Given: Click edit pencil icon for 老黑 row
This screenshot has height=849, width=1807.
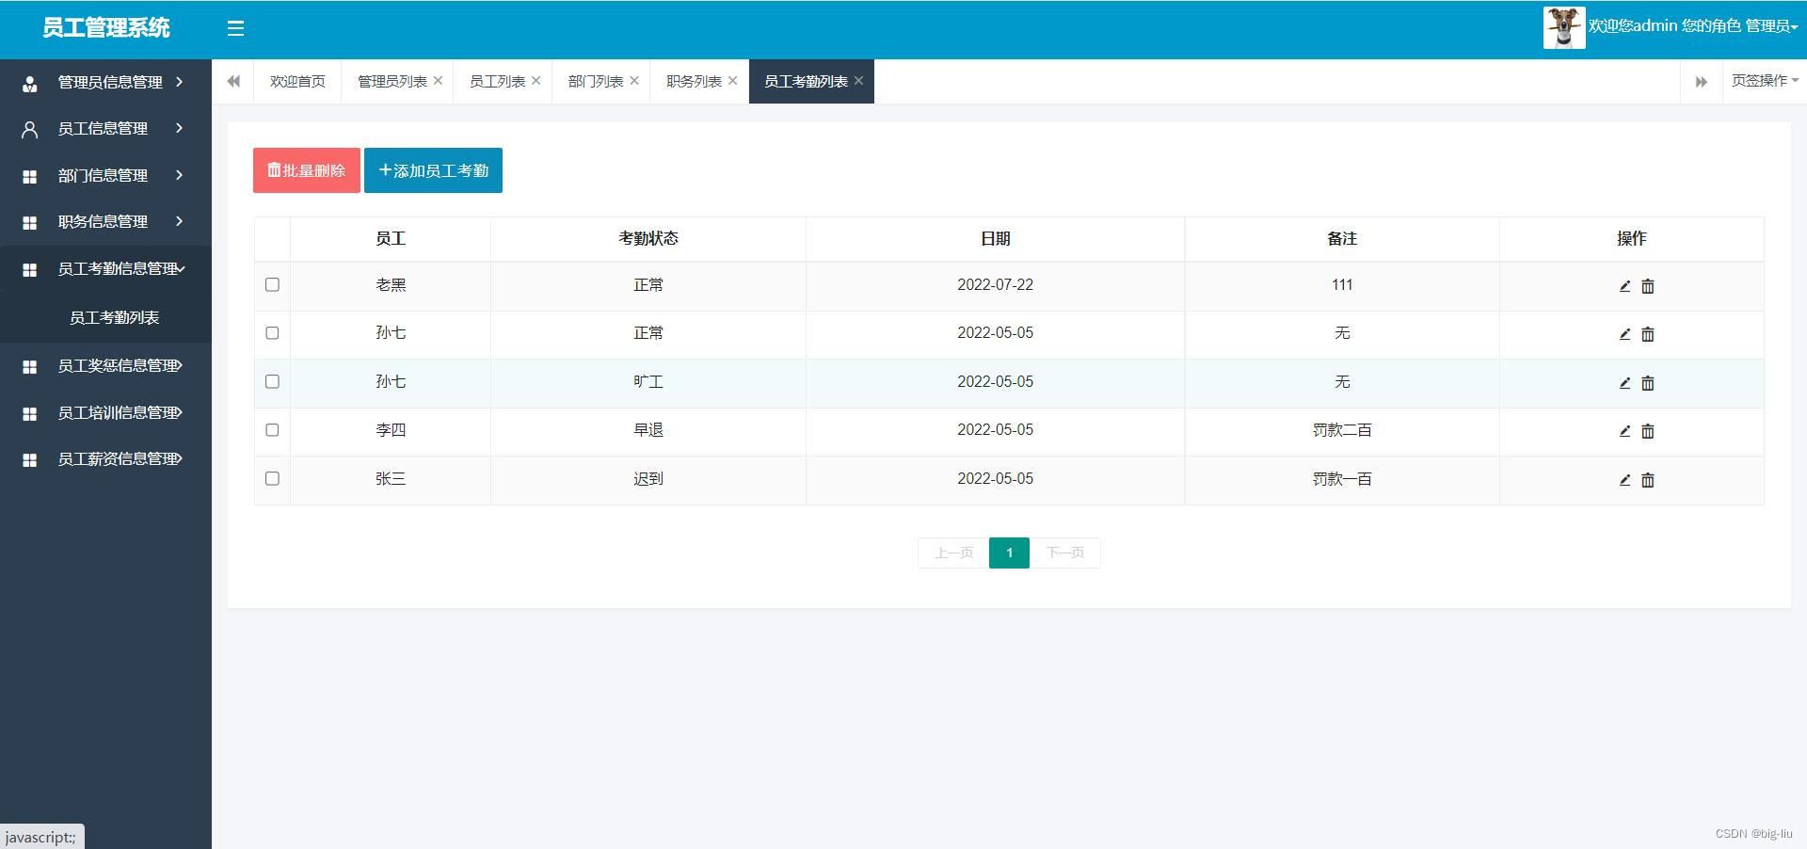Looking at the screenshot, I should pos(1624,286).
